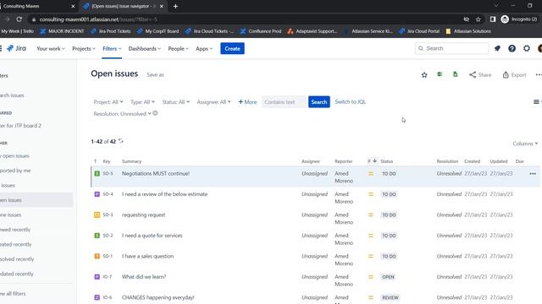Click the issue type icon for IO-7
The image size is (542, 304).
[x=97, y=277]
